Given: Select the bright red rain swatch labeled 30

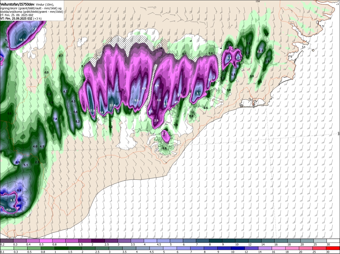Looking at the screenshot, I should click(x=333, y=248).
